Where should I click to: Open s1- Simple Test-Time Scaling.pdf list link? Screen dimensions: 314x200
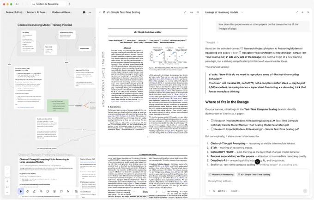[255, 129]
